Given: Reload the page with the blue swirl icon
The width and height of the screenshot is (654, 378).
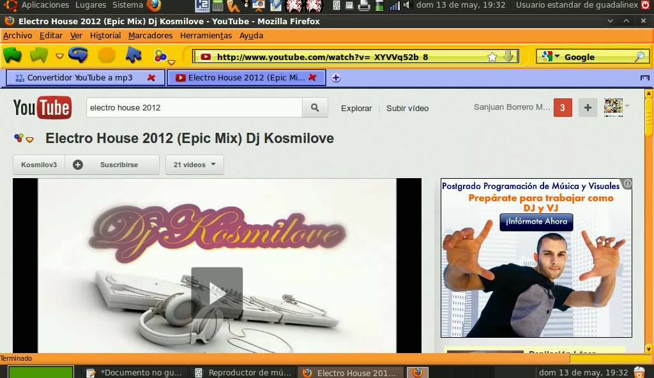Looking at the screenshot, I should (79, 55).
